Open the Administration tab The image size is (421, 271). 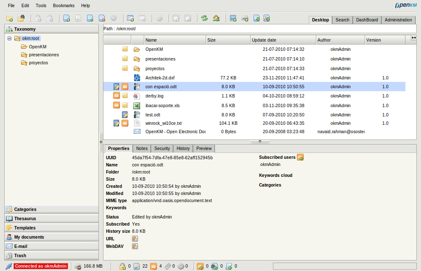point(398,20)
